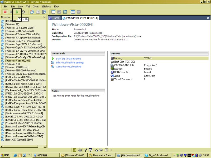Click the clone icon beside Clone this virtual machine
The height and width of the screenshot is (158, 211).
(52, 67)
